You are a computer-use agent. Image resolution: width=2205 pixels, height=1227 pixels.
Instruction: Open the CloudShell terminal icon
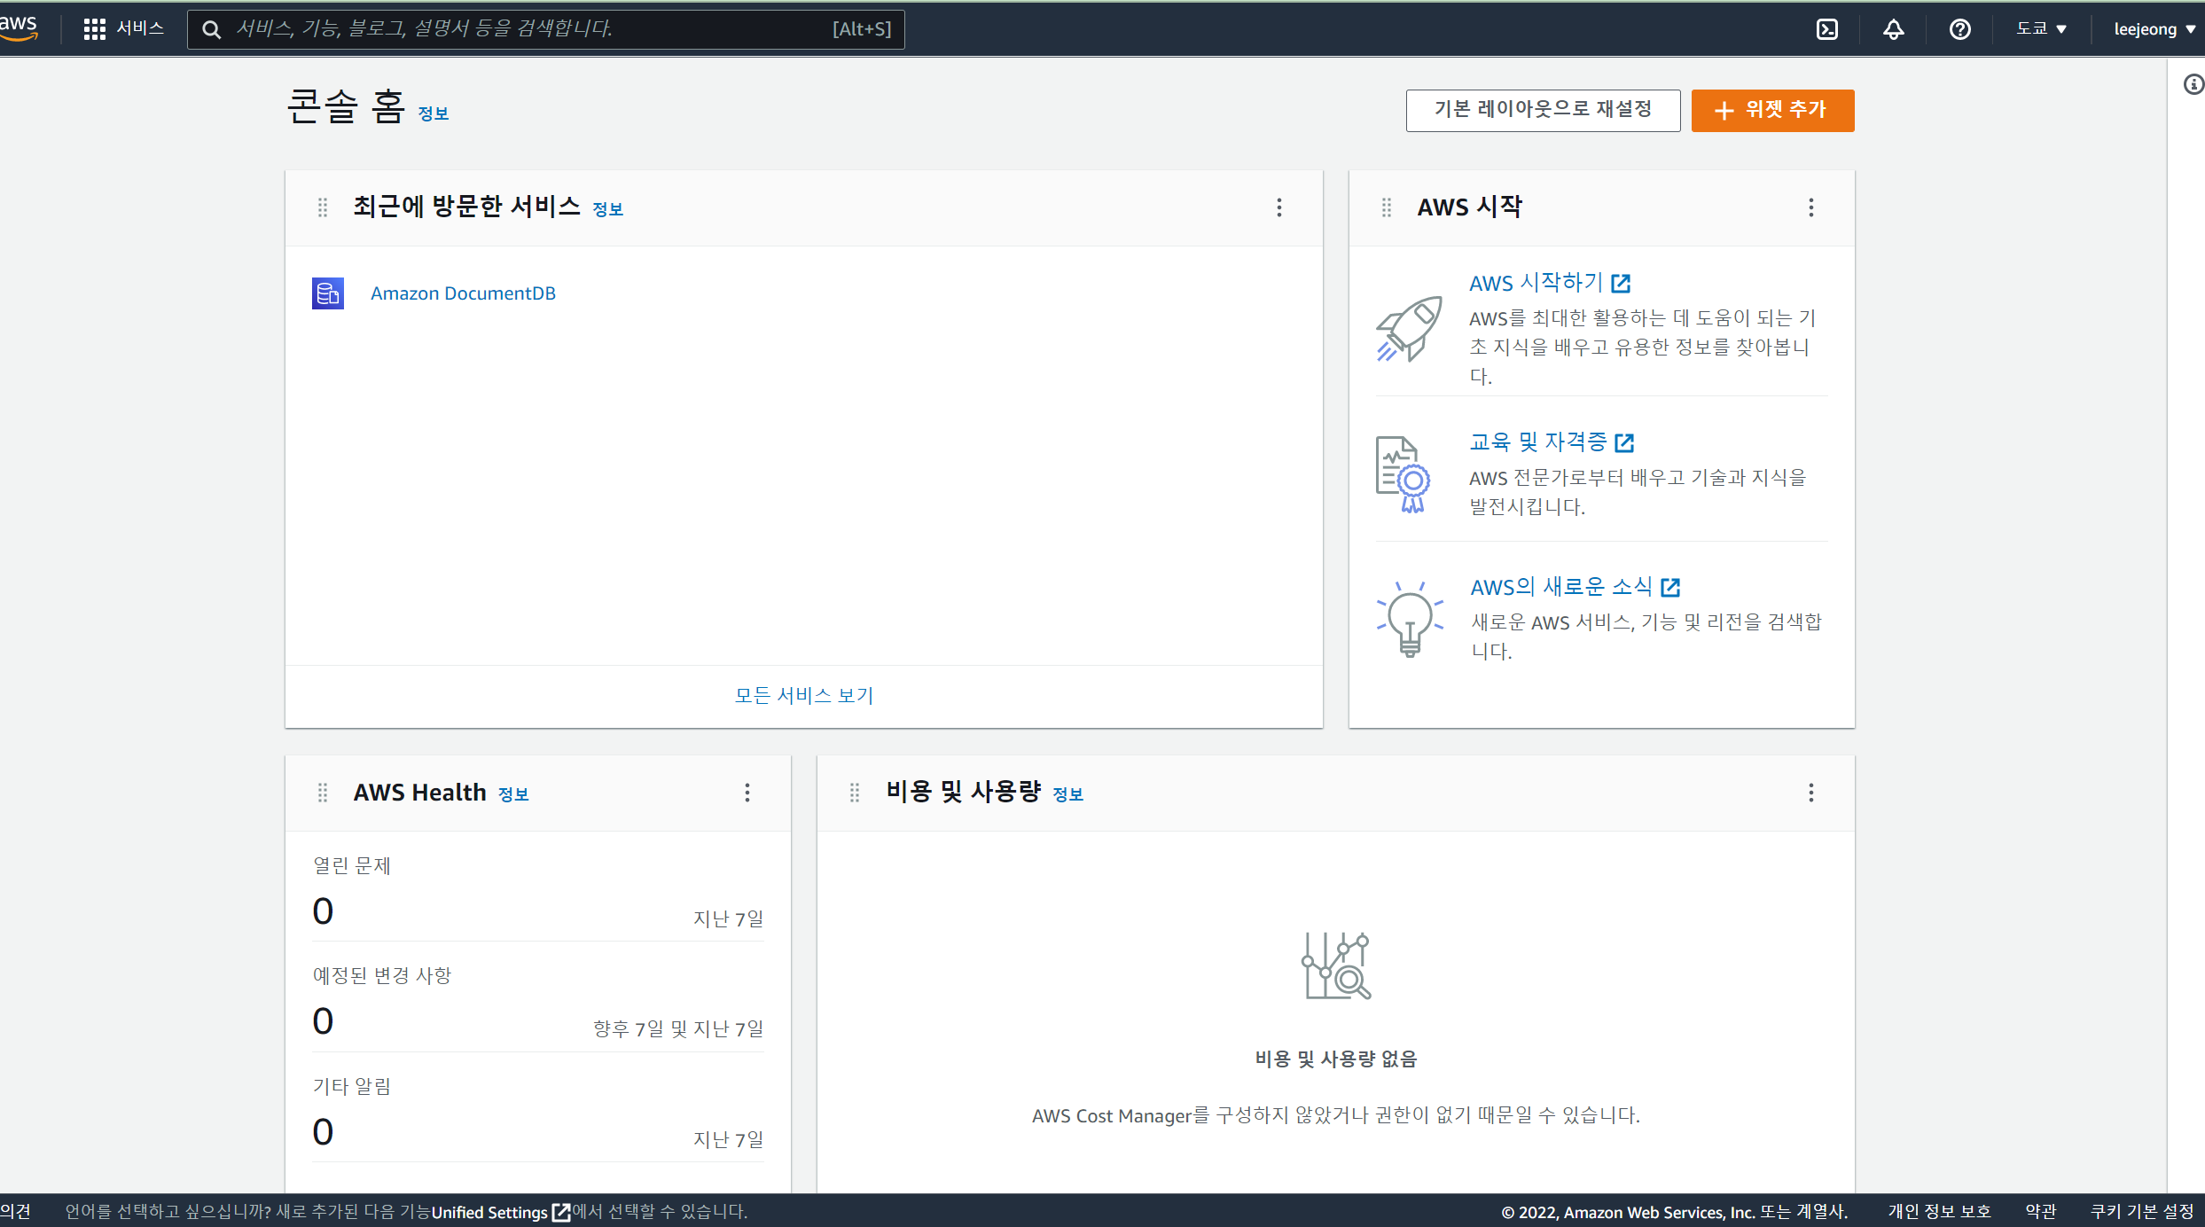[x=1827, y=29]
